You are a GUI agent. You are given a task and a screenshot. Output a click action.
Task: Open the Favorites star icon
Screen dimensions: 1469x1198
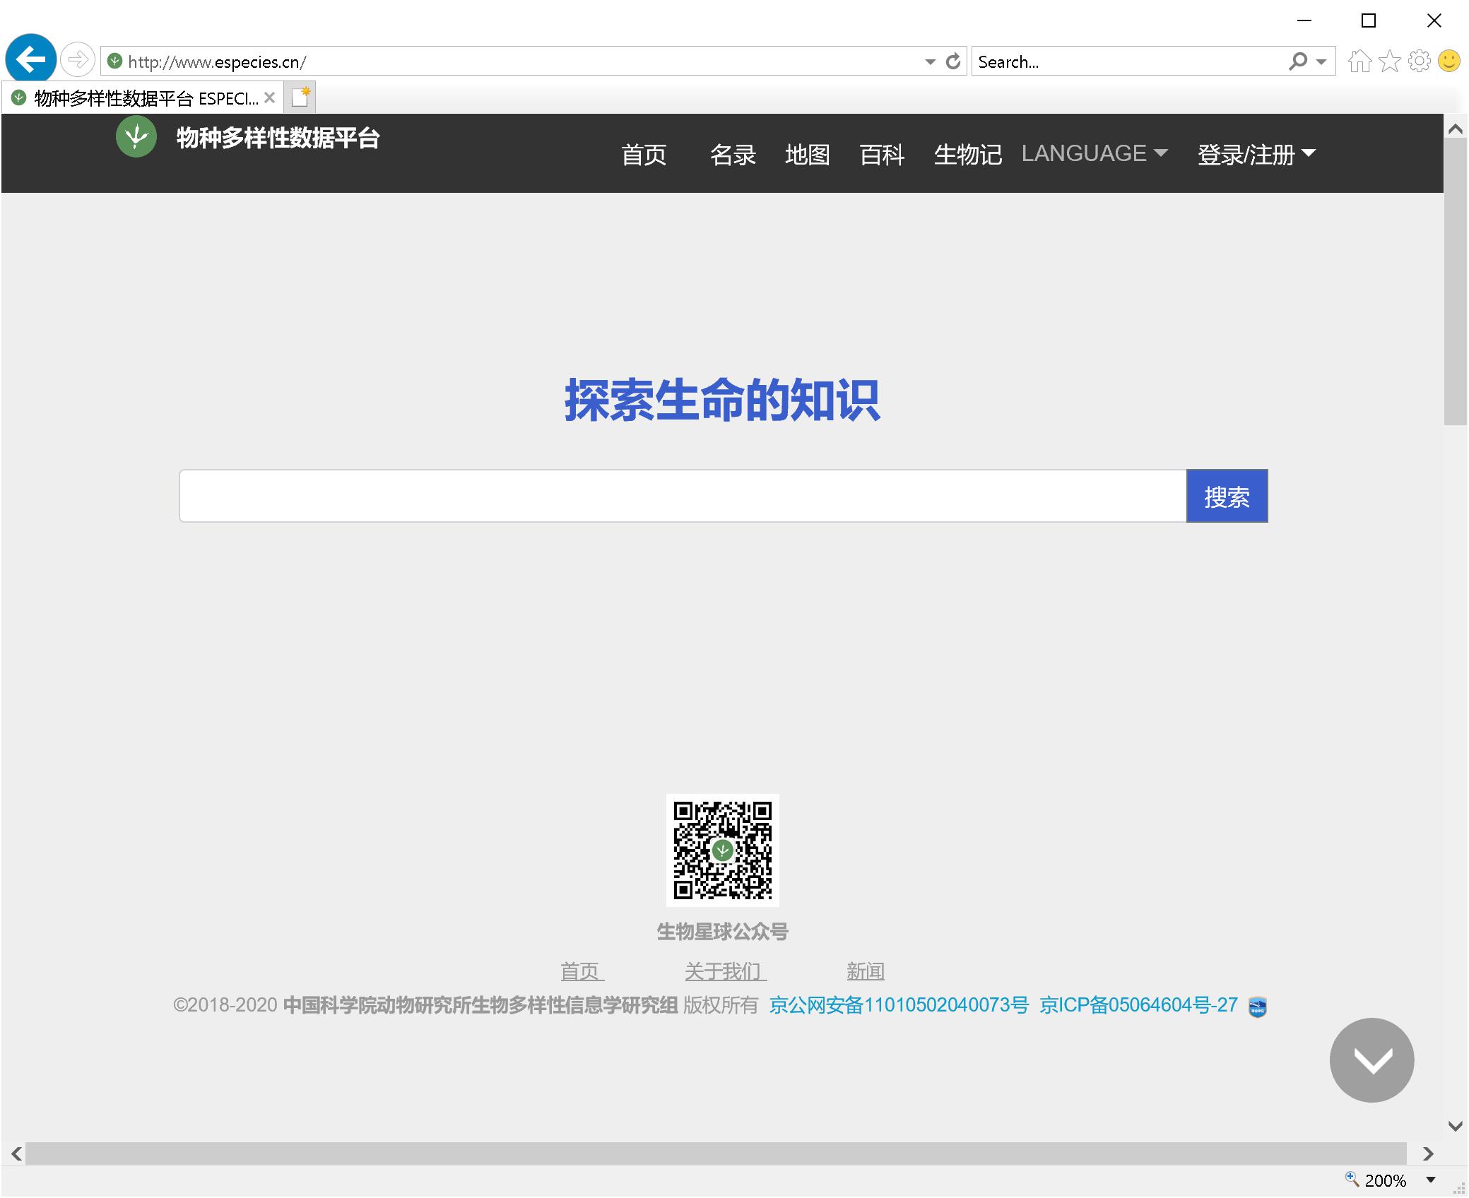1389,61
